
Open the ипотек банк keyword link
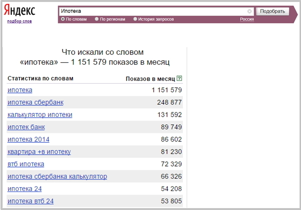tap(26, 127)
